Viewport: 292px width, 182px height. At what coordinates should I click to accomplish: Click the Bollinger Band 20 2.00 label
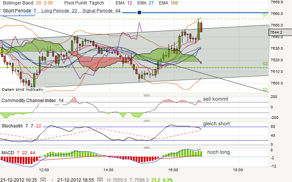click(x=28, y=3)
